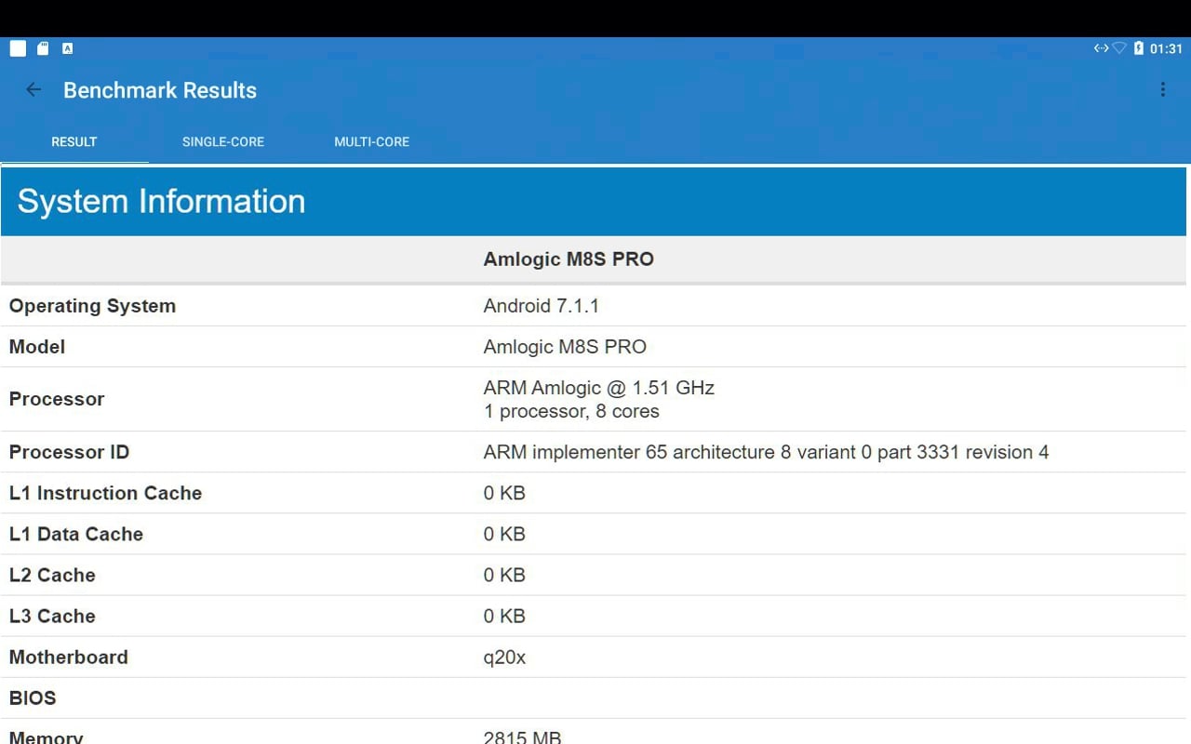Tap the ethernet connection status icon
1191x744 pixels.
pyautogui.click(x=1101, y=48)
